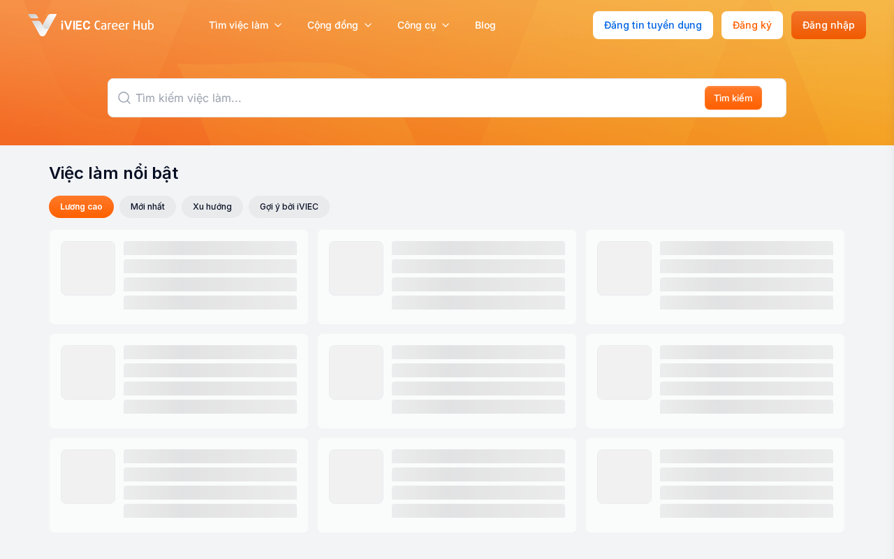Click the Đăng nhập button
Viewport: 894px width, 559px height.
tap(828, 25)
